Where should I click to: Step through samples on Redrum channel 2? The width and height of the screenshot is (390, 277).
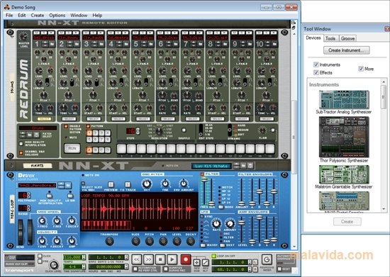(x=70, y=44)
